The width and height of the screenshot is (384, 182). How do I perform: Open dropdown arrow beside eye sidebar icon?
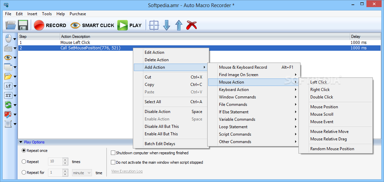click(x=15, y=58)
